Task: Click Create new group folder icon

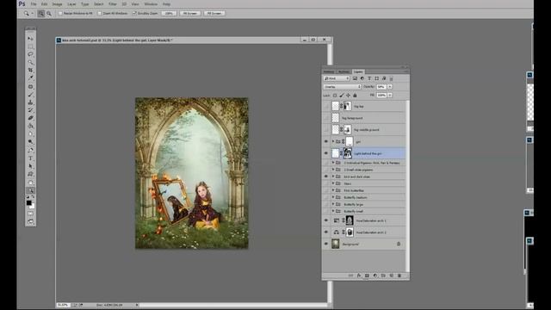Action: tap(383, 276)
